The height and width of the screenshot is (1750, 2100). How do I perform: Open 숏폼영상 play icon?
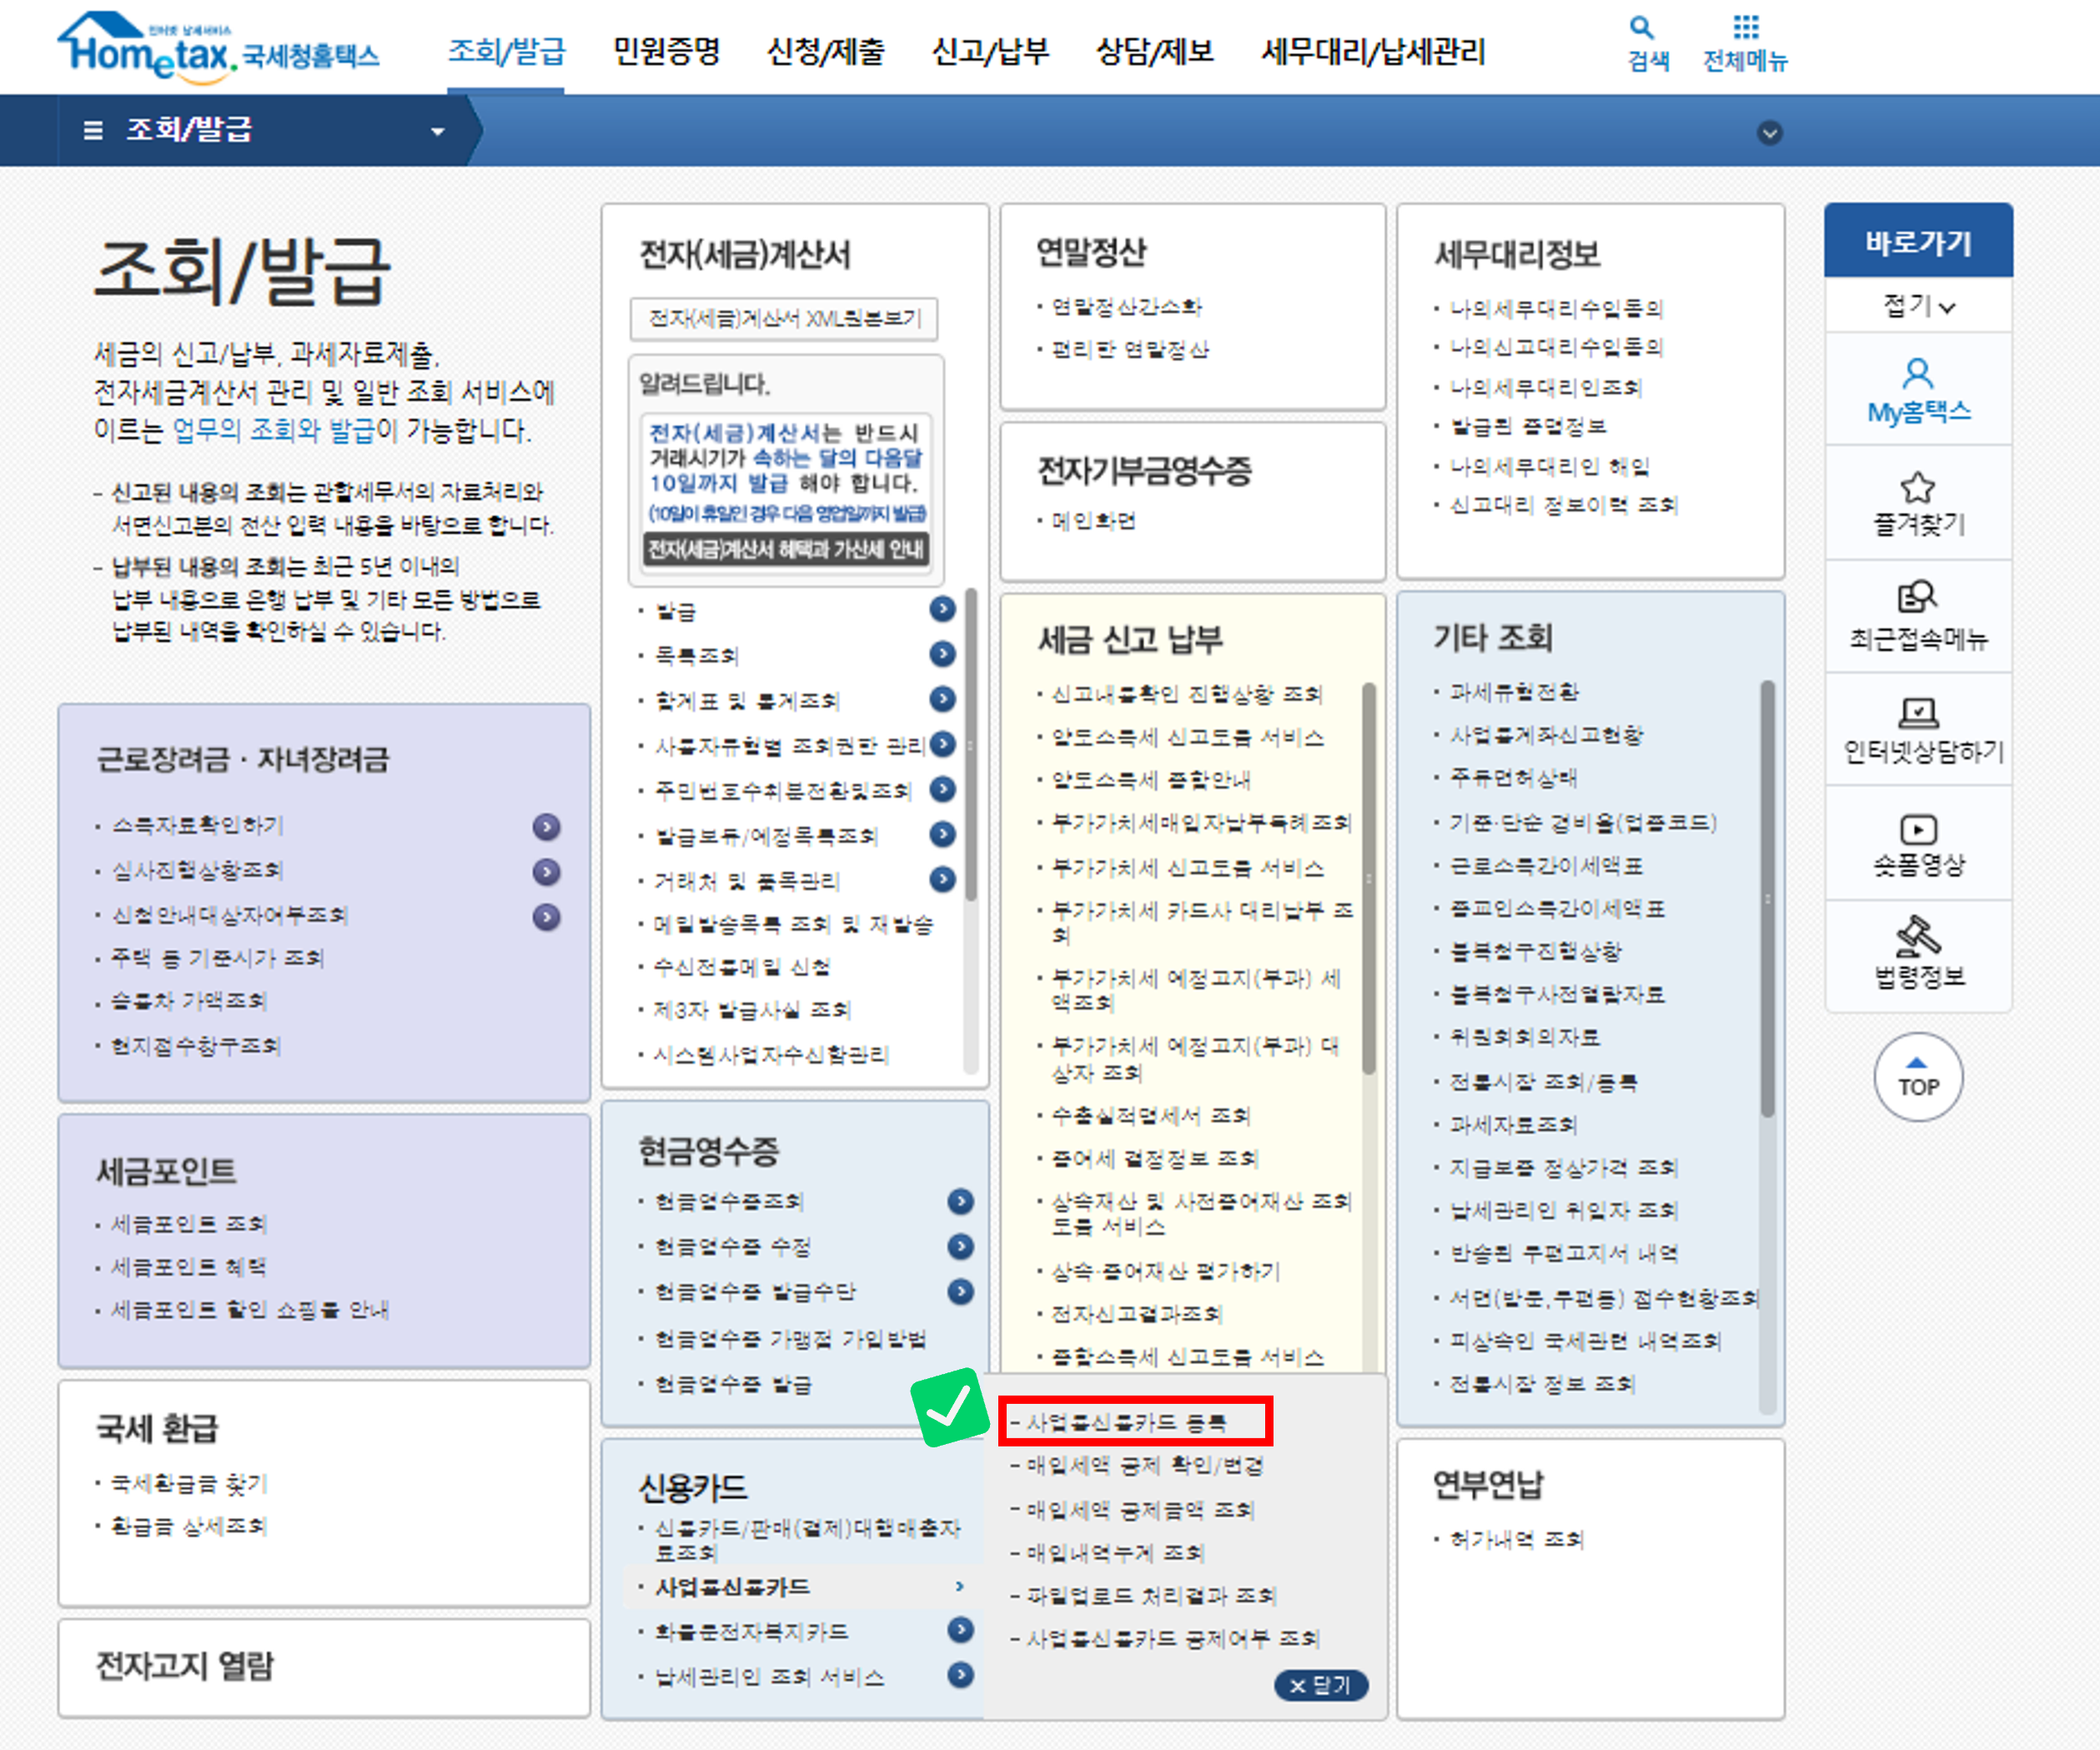point(1917,829)
